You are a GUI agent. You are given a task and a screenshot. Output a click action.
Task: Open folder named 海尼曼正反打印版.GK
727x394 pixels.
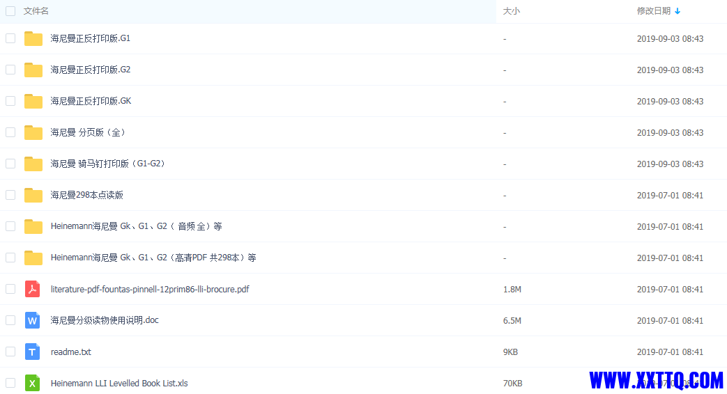(x=91, y=101)
